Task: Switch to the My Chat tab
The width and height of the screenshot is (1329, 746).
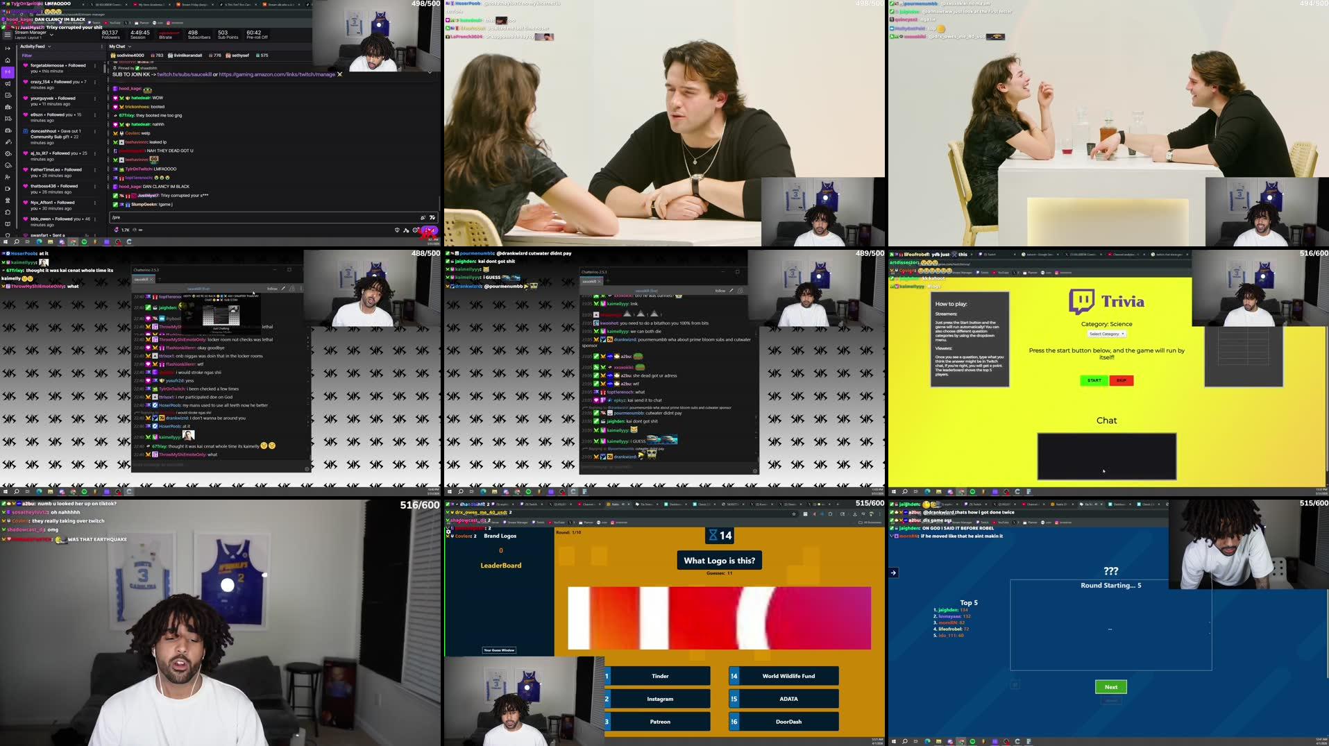Action: tap(117, 46)
